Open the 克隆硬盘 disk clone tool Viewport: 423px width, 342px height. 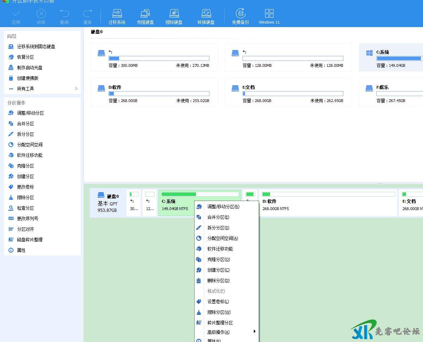(x=145, y=14)
